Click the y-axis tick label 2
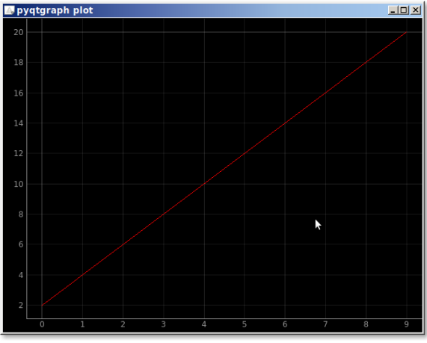 coord(21,306)
